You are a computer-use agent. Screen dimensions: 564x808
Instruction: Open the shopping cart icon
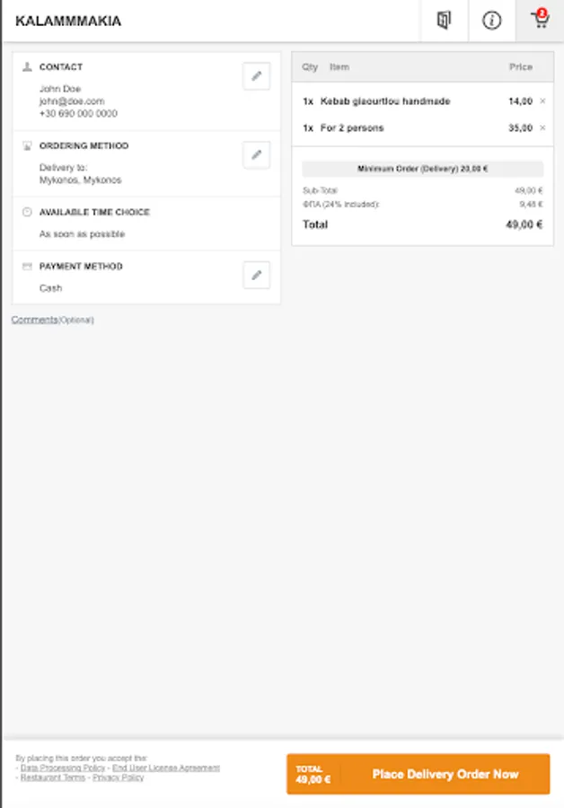[540, 20]
